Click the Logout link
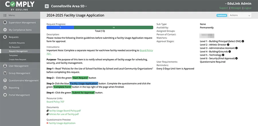The width and height of the screenshot is (258, 126). pos(248,8)
